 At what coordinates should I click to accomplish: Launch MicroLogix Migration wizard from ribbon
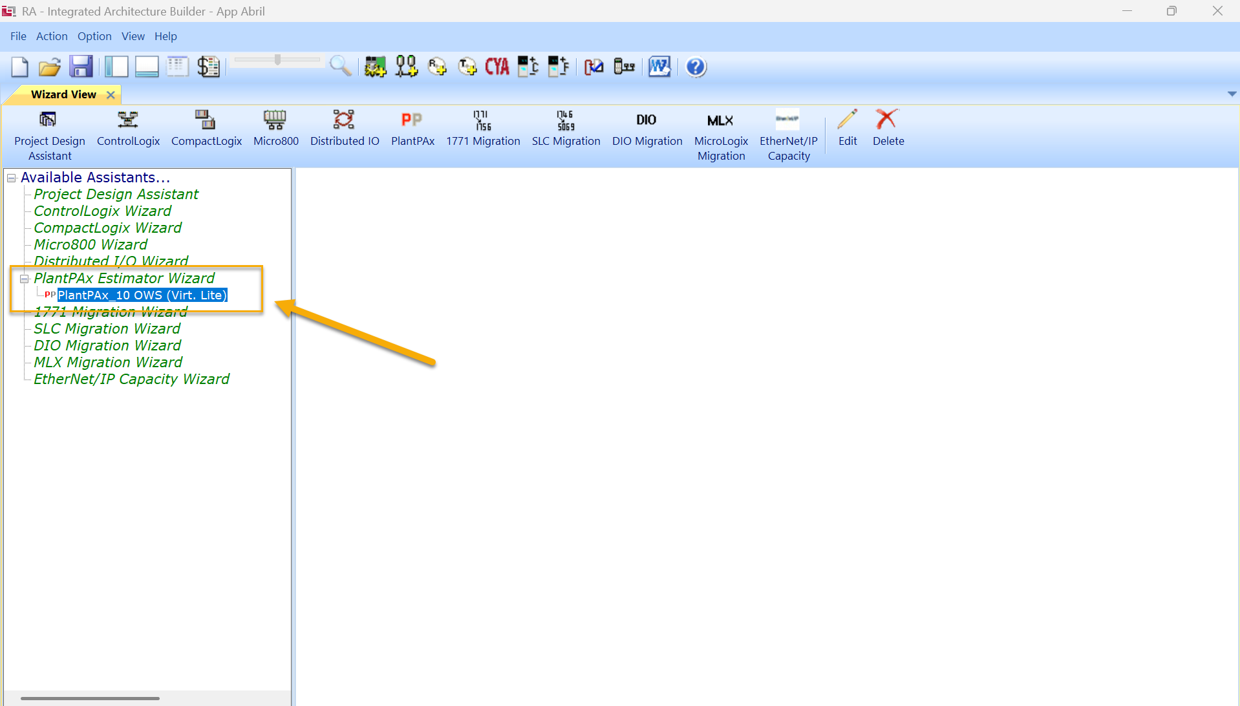point(721,135)
